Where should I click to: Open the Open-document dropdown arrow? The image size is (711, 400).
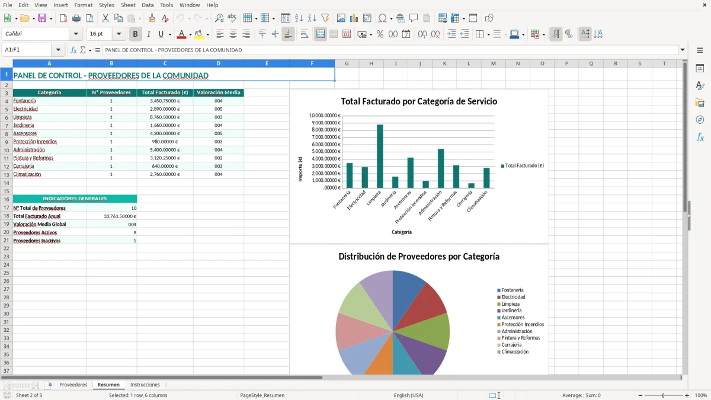pyautogui.click(x=34, y=18)
